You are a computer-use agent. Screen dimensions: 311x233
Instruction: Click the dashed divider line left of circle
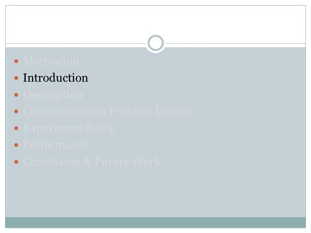(x=75, y=43)
